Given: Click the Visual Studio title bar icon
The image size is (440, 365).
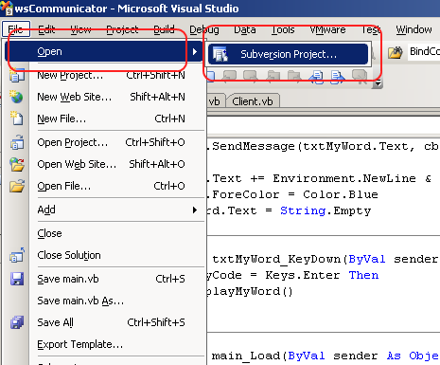Looking at the screenshot, I should (7, 8).
